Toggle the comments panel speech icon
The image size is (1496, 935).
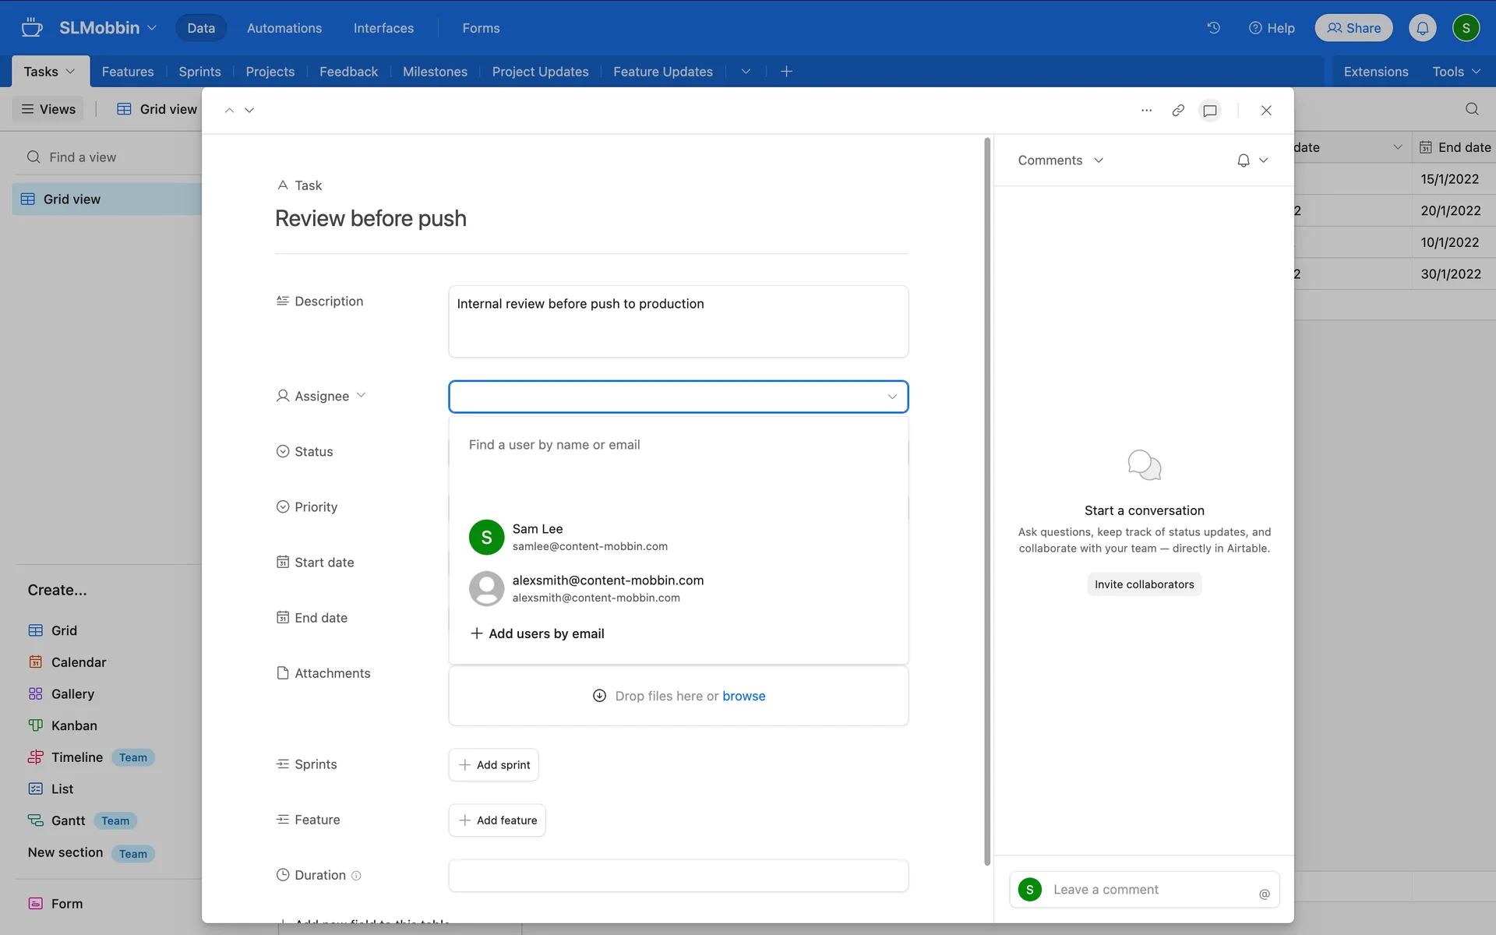[x=1209, y=111]
